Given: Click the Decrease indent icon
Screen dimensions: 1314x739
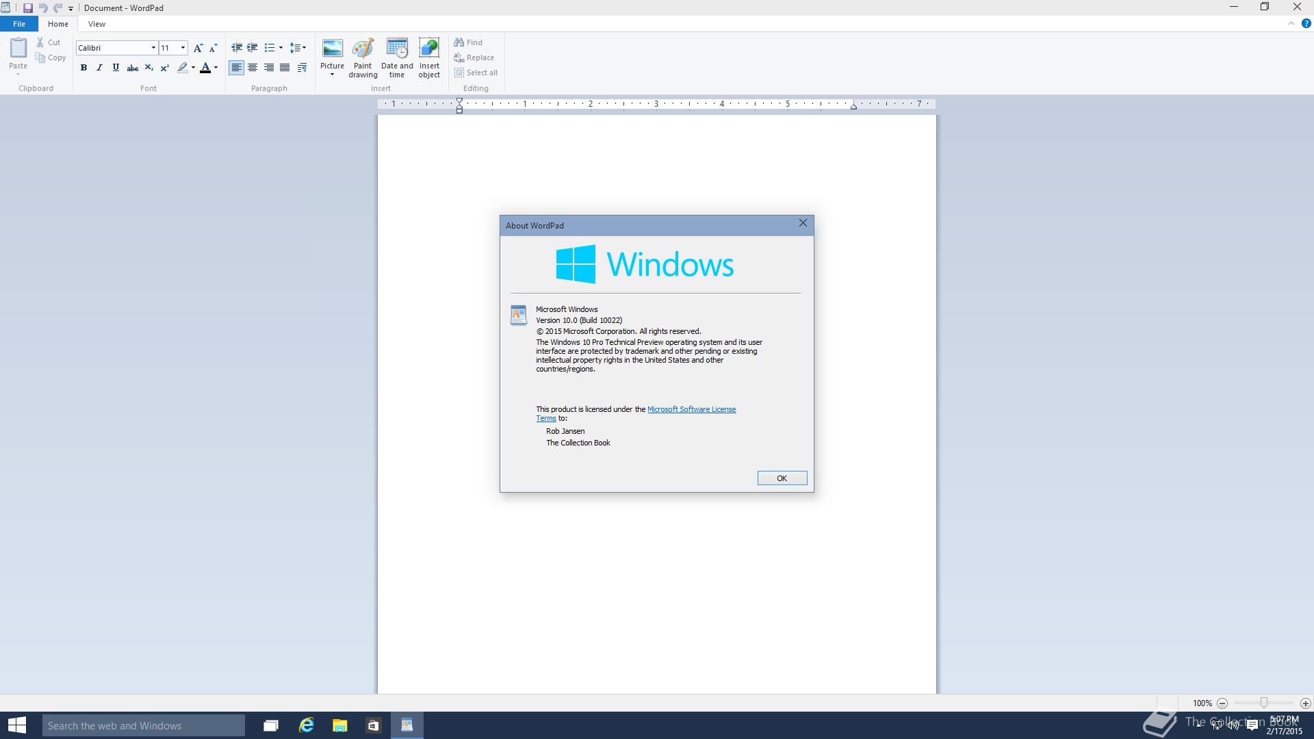Looking at the screenshot, I should (237, 48).
